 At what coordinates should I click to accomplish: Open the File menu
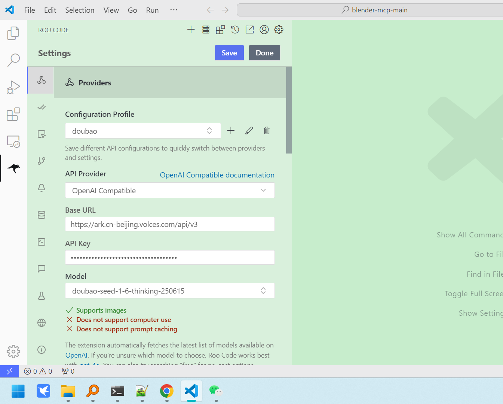[x=30, y=10]
